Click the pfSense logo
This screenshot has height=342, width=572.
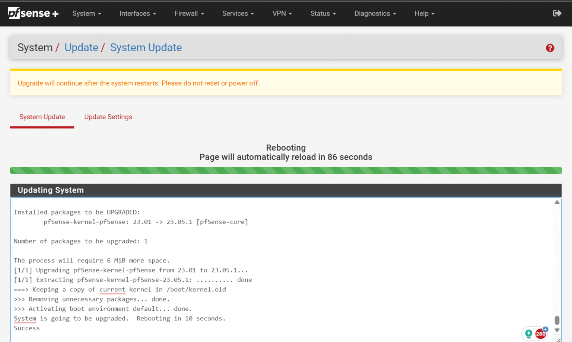tap(33, 13)
